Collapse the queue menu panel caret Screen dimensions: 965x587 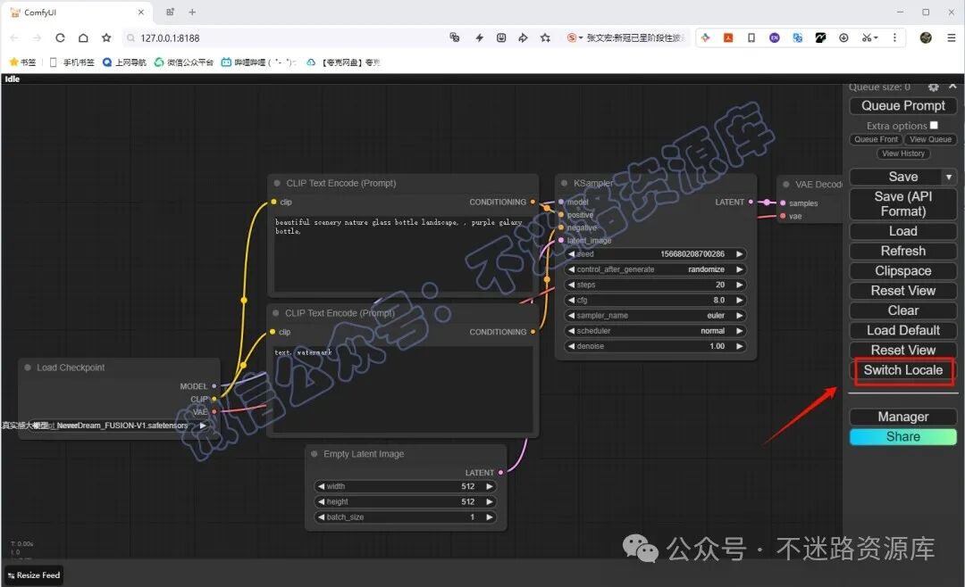click(952, 87)
